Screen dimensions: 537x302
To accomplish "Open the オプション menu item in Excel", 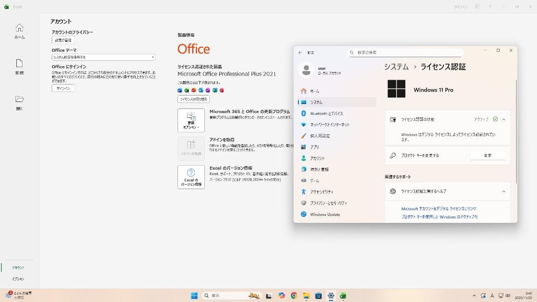I will click(18, 279).
